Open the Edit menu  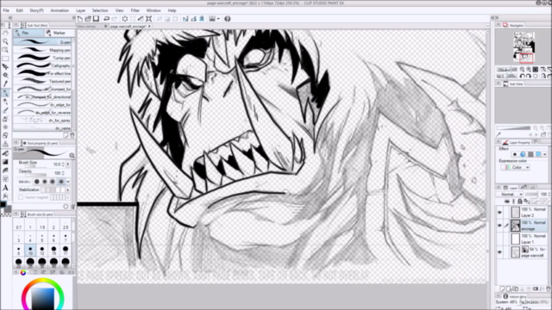click(19, 10)
